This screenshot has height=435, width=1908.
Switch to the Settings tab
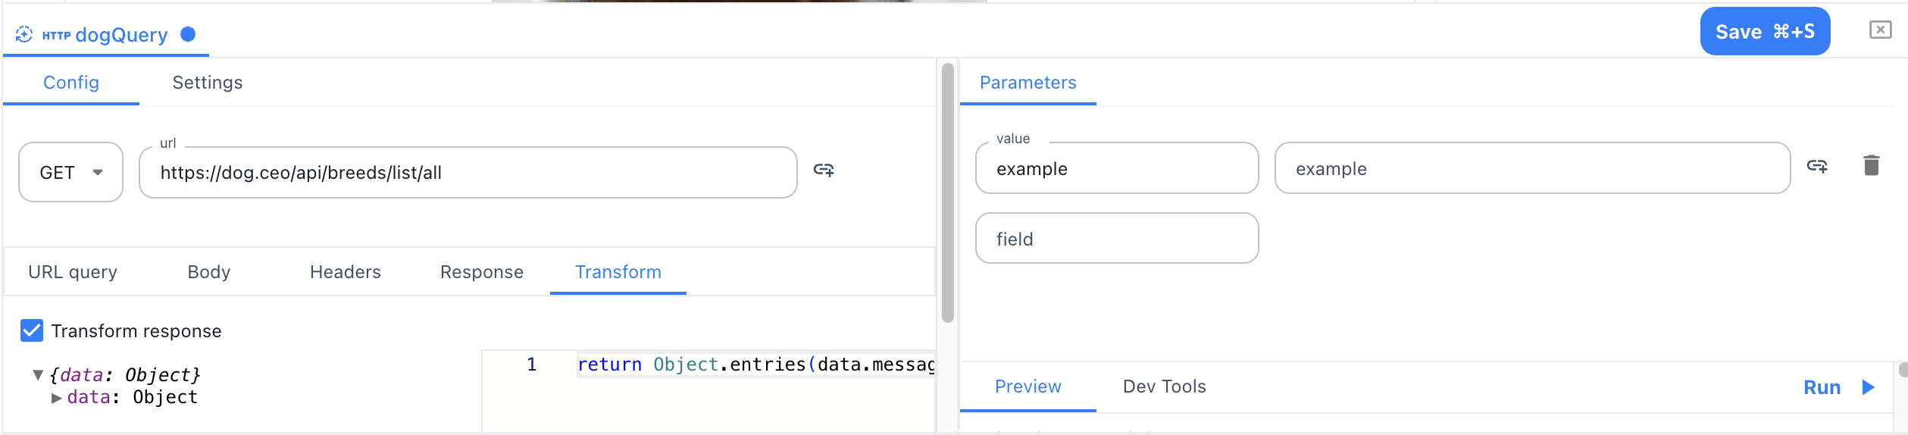point(207,83)
